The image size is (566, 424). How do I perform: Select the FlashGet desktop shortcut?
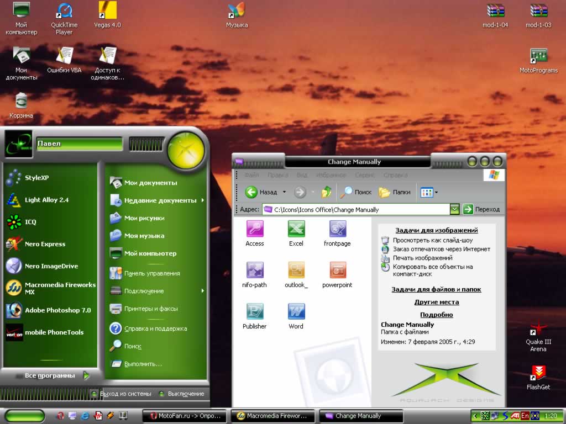tap(538, 378)
